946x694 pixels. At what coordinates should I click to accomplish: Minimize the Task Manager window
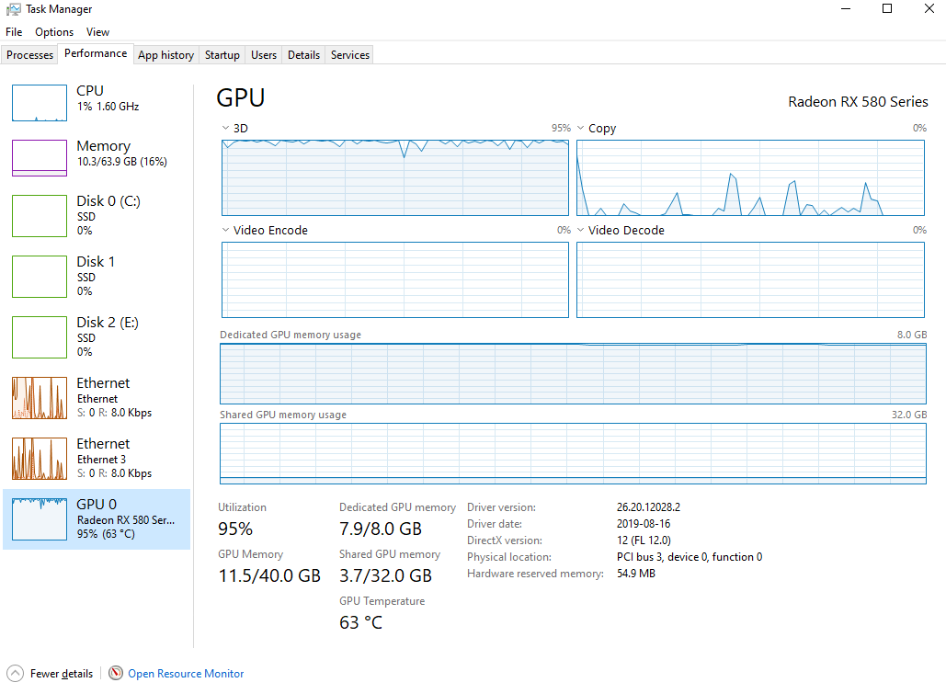click(846, 9)
